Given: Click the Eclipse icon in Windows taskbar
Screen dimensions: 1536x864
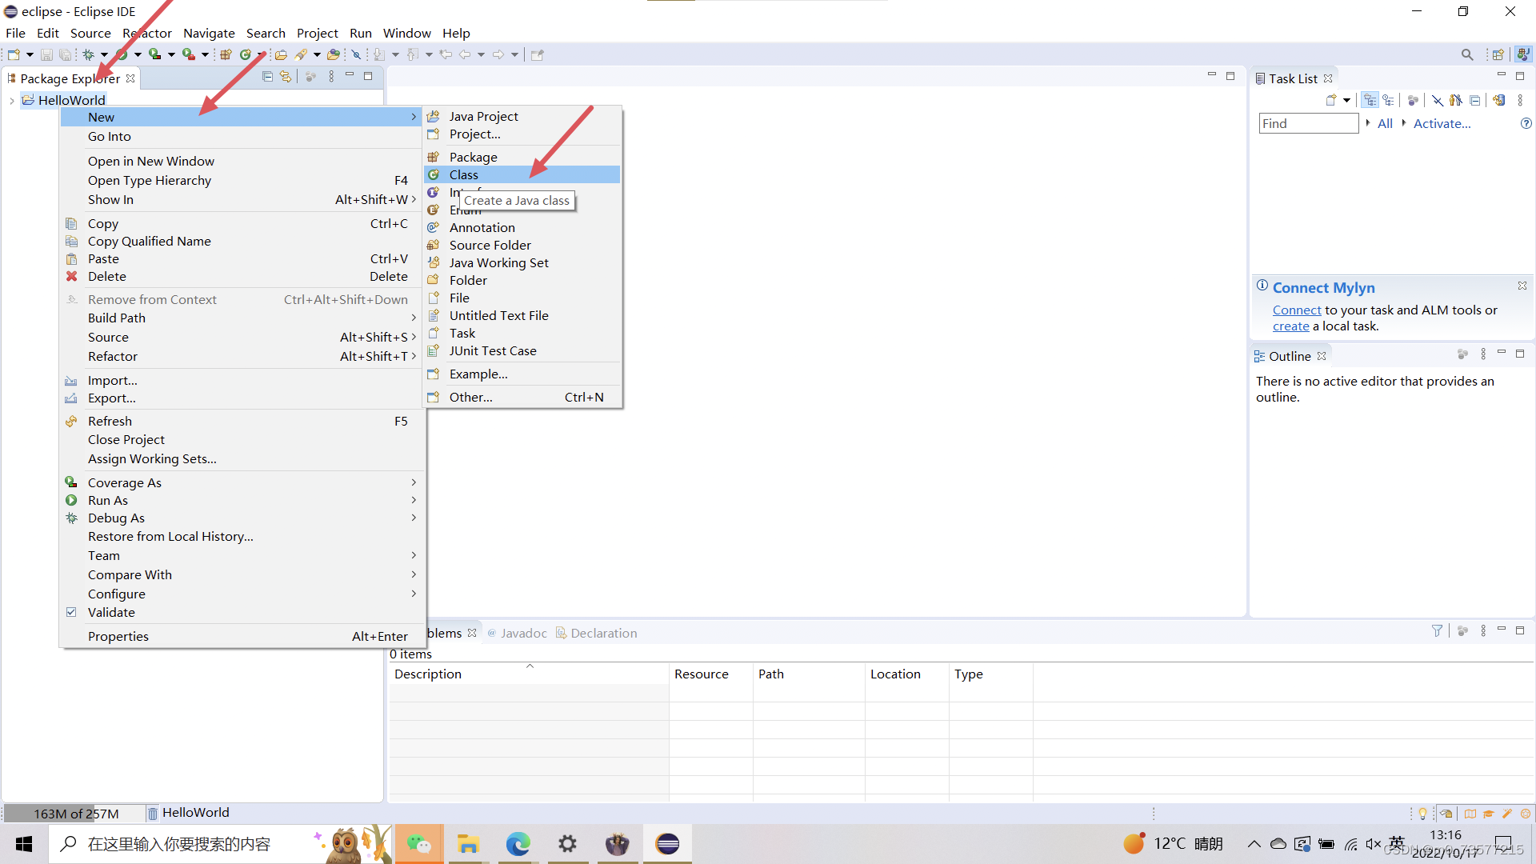Looking at the screenshot, I should point(667,844).
